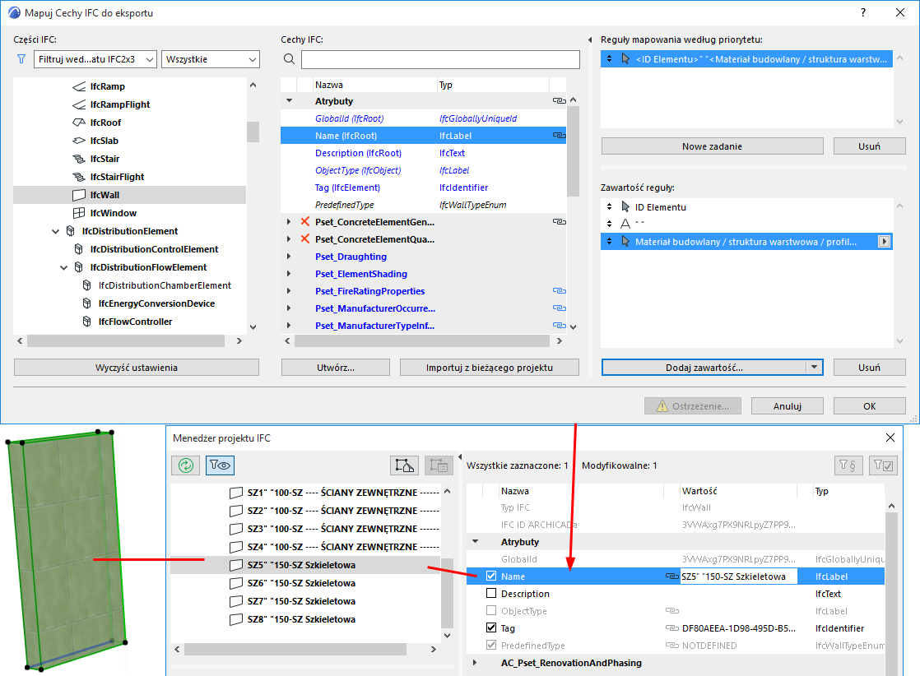The height and width of the screenshot is (676, 920).
Task: Toggle the PredefinedType checkbox
Action: 491,646
